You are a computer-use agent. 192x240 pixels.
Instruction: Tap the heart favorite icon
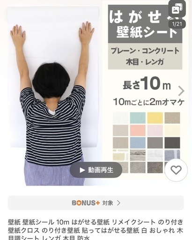pos(176,170)
